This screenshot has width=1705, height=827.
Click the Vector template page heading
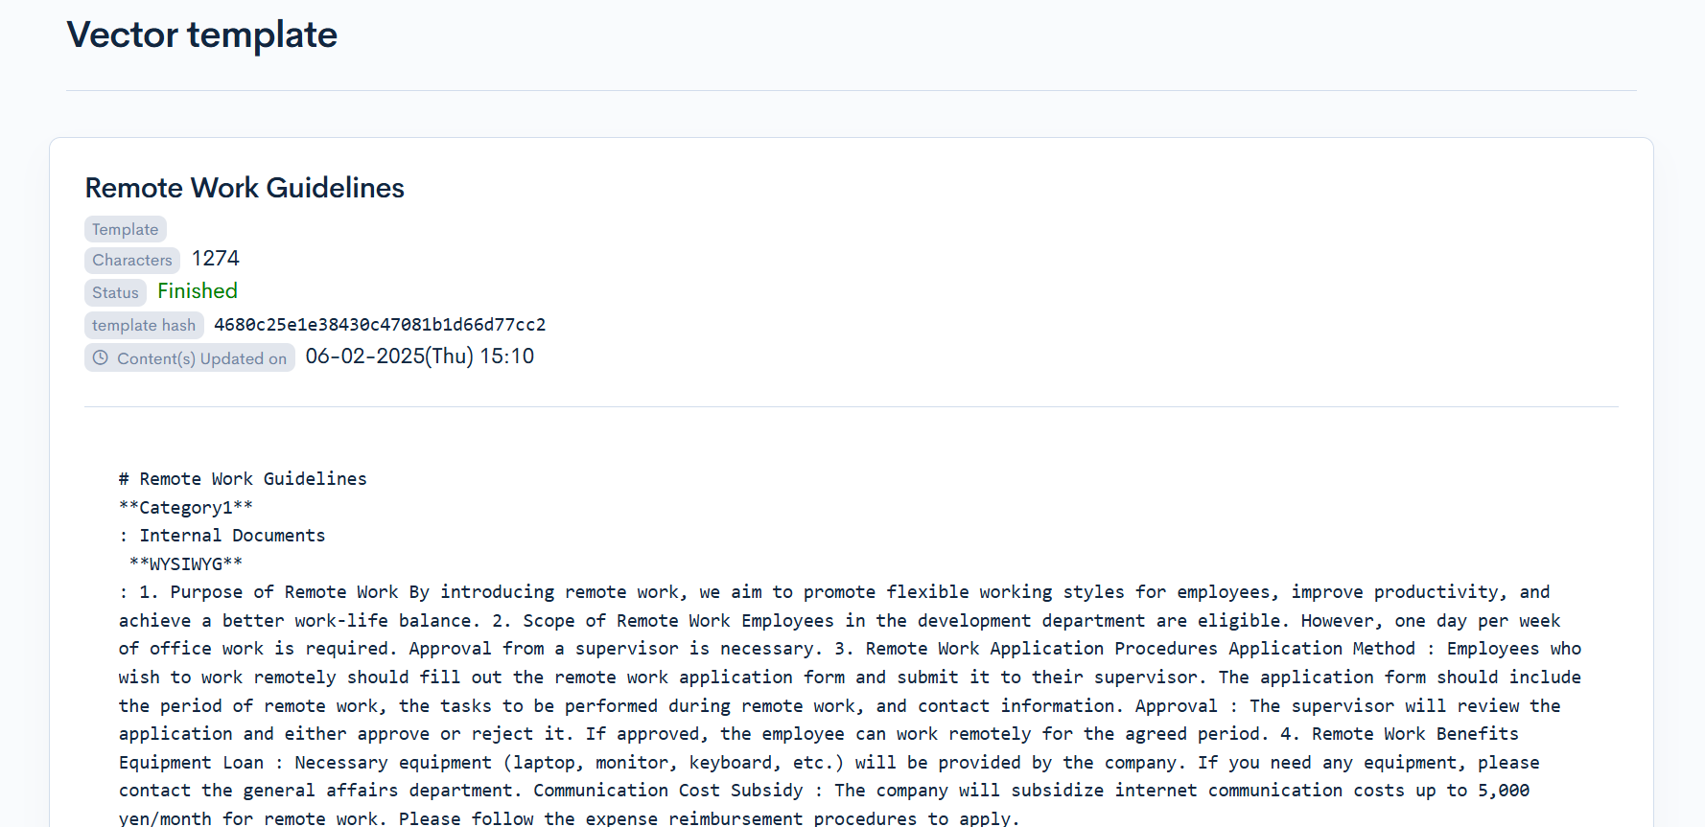click(201, 35)
